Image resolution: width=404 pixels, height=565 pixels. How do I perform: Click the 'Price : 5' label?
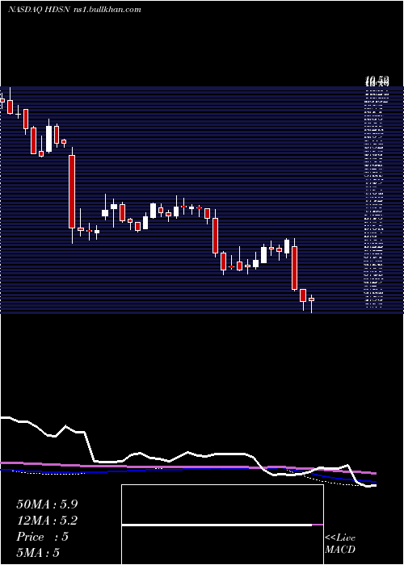point(42,537)
